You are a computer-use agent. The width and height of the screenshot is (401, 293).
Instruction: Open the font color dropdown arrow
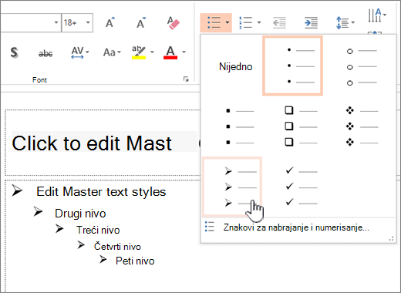(184, 52)
